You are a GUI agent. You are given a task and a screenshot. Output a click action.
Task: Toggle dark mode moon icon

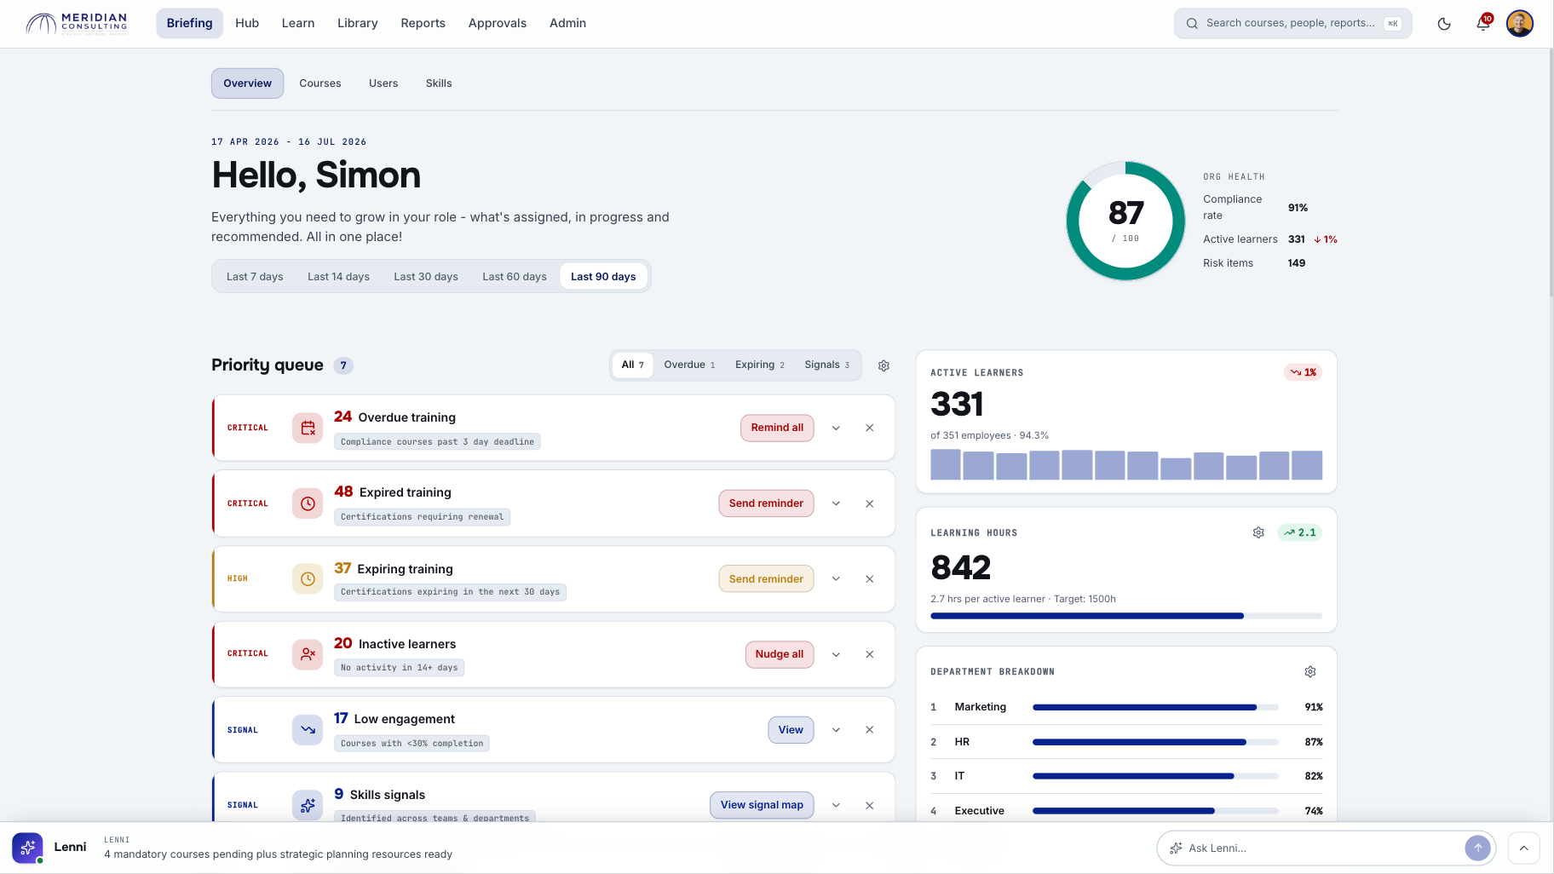click(1444, 24)
